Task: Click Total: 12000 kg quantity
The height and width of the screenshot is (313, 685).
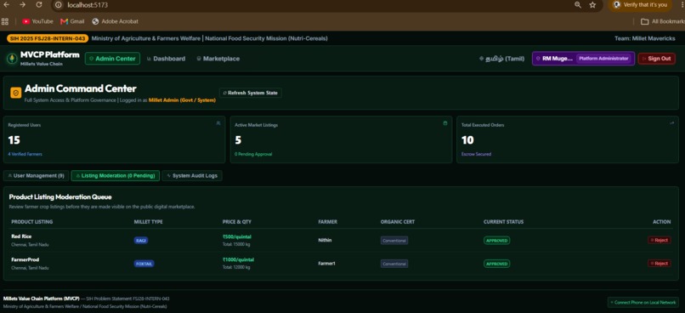Action: tap(236, 268)
